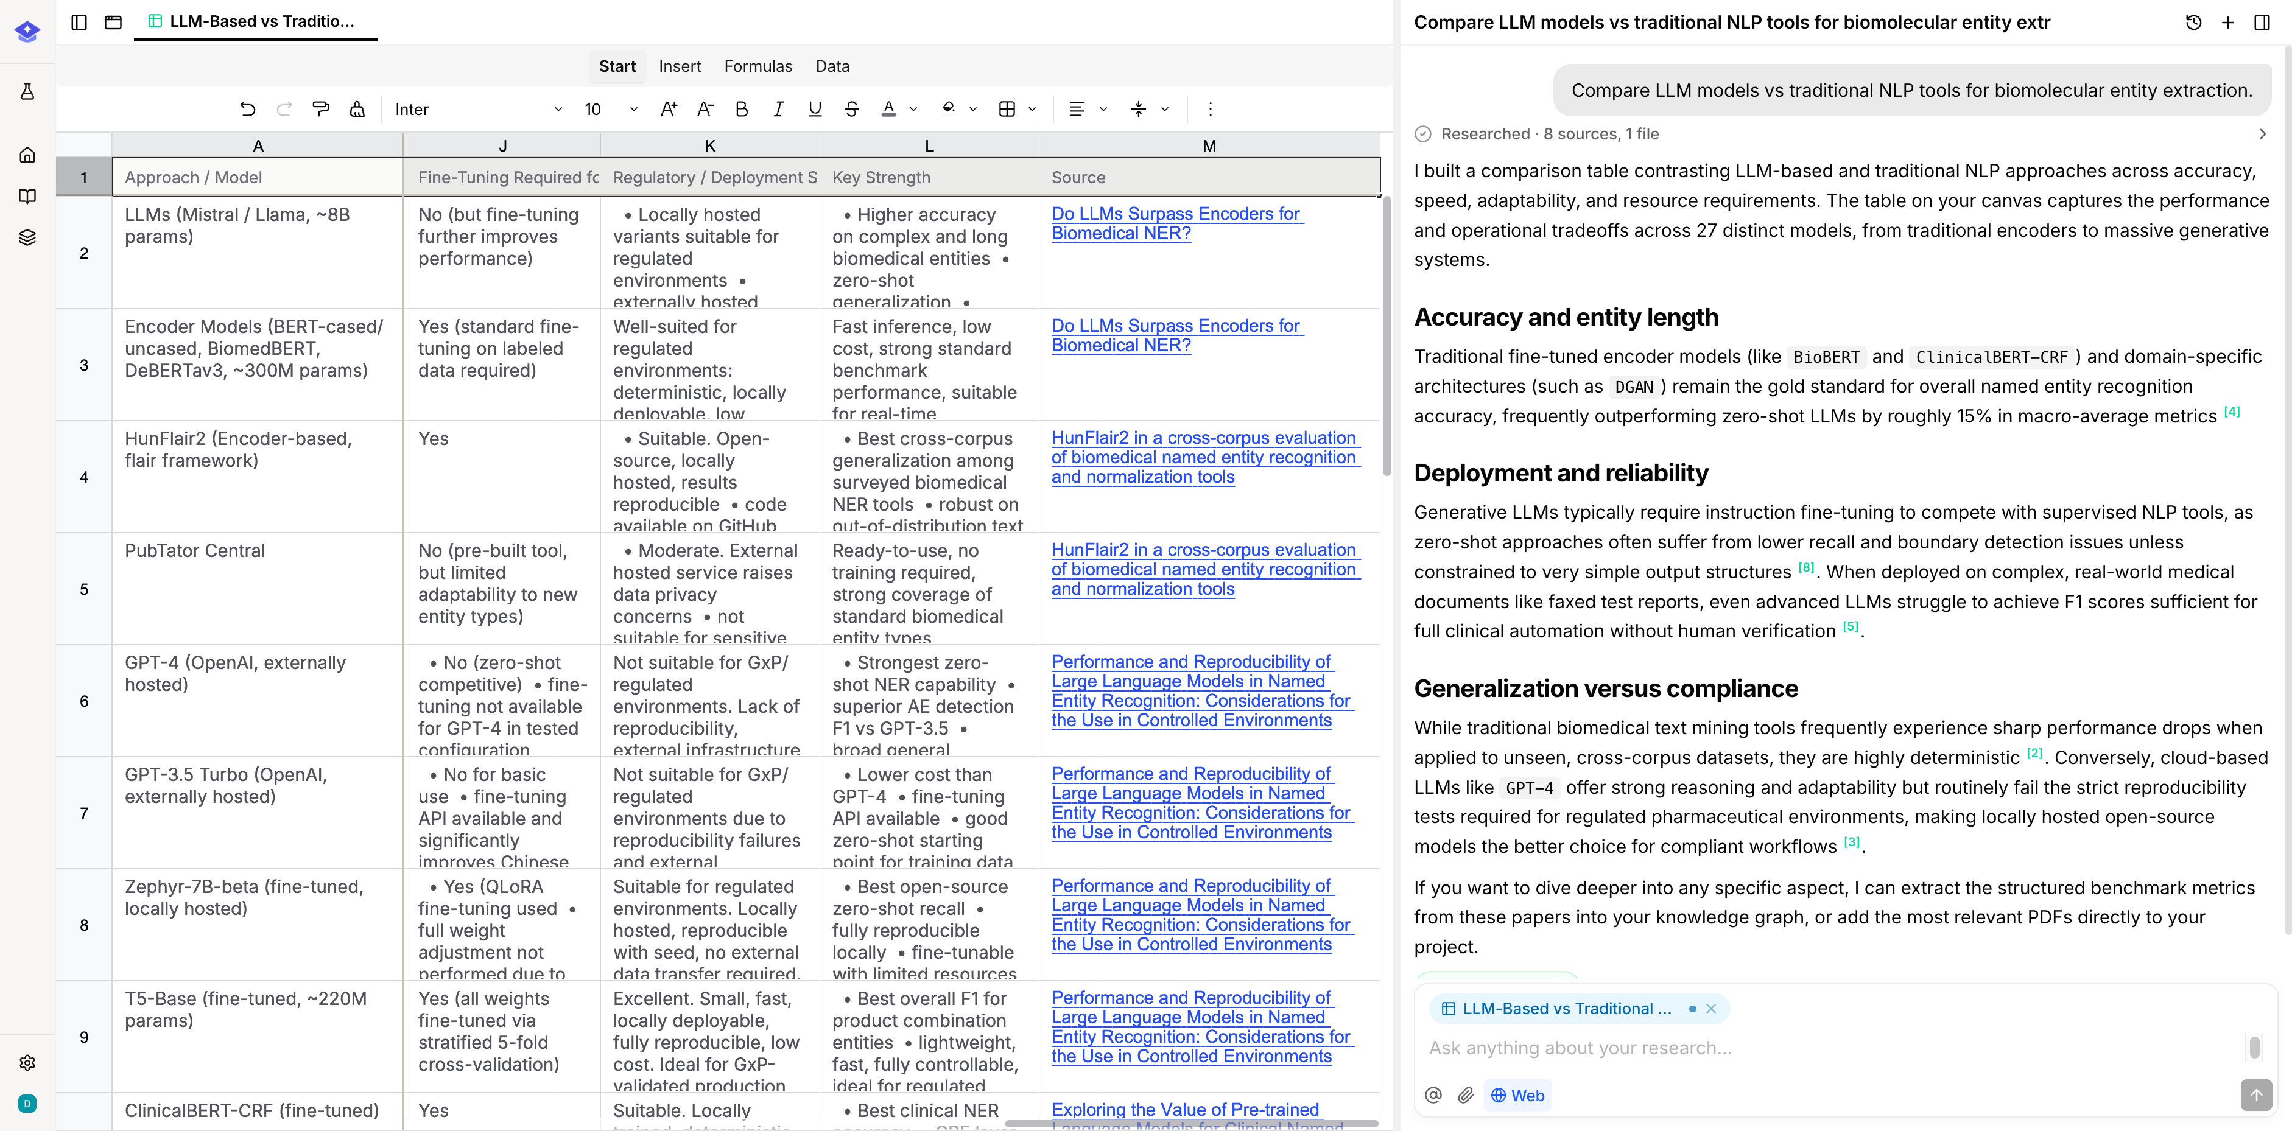This screenshot has height=1131, width=2292.
Task: Switch to the Formulas ribbon tab
Action: pos(758,67)
